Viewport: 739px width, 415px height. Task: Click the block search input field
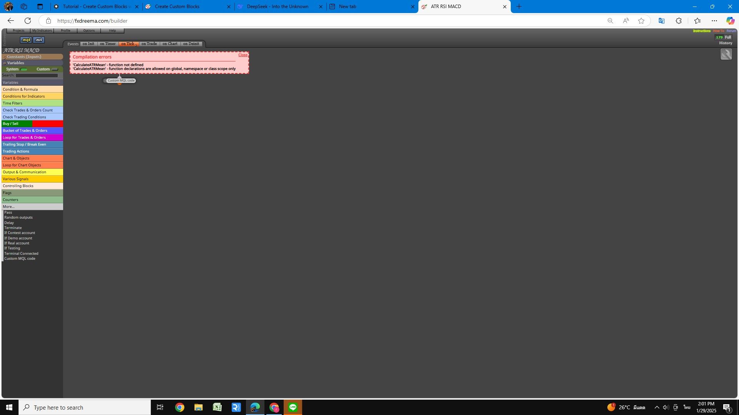pos(37,76)
